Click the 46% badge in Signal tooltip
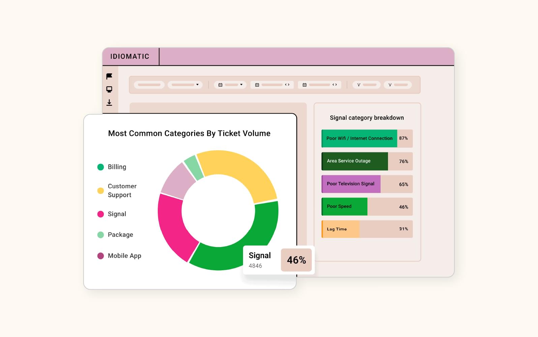This screenshot has height=337, width=538. coord(296,260)
